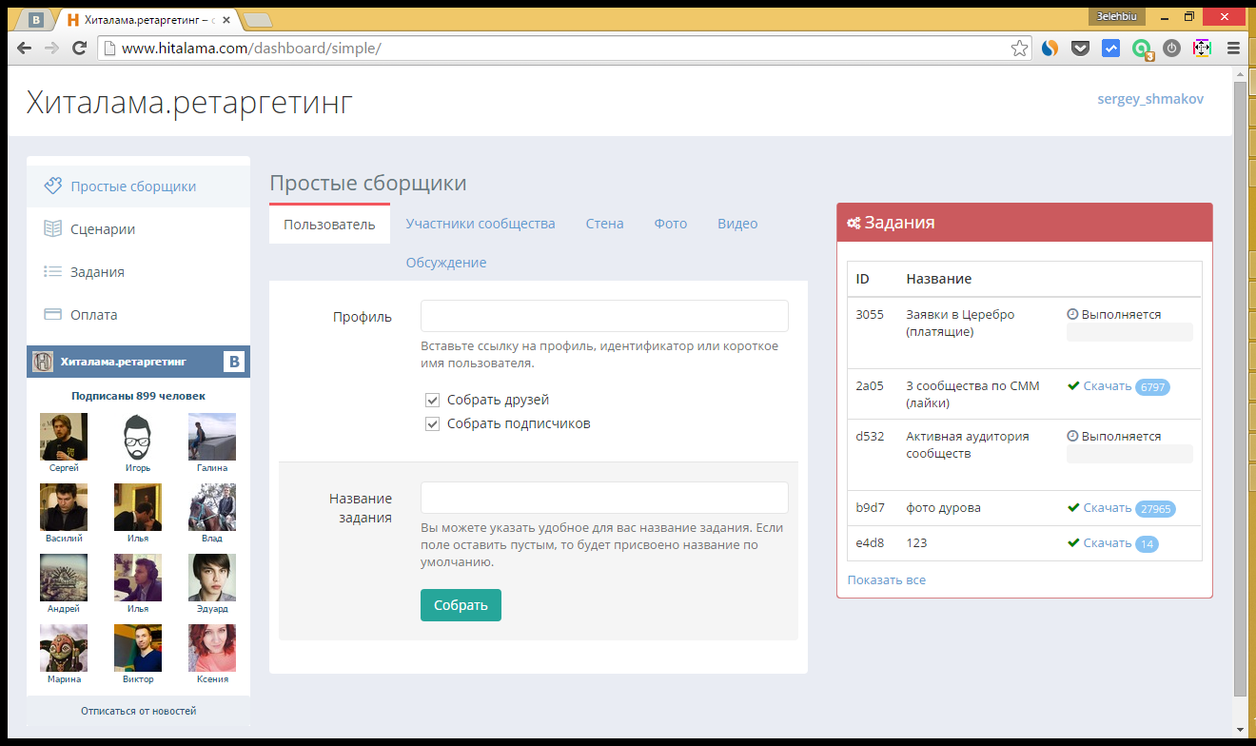Open subscriber Виктор's avatar
This screenshot has width=1256, height=746.
click(138, 648)
